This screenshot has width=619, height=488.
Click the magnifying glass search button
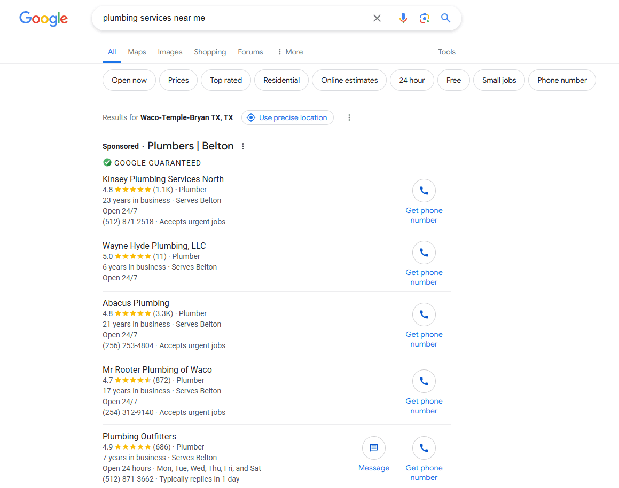pyautogui.click(x=446, y=18)
